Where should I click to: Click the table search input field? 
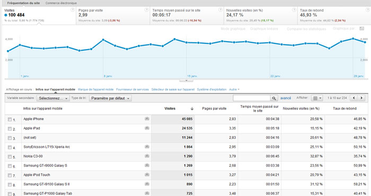(252, 98)
